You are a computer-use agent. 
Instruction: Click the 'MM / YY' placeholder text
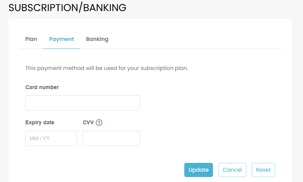40,138
